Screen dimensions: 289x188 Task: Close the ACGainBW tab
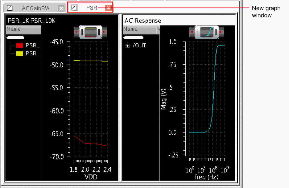click(x=61, y=8)
